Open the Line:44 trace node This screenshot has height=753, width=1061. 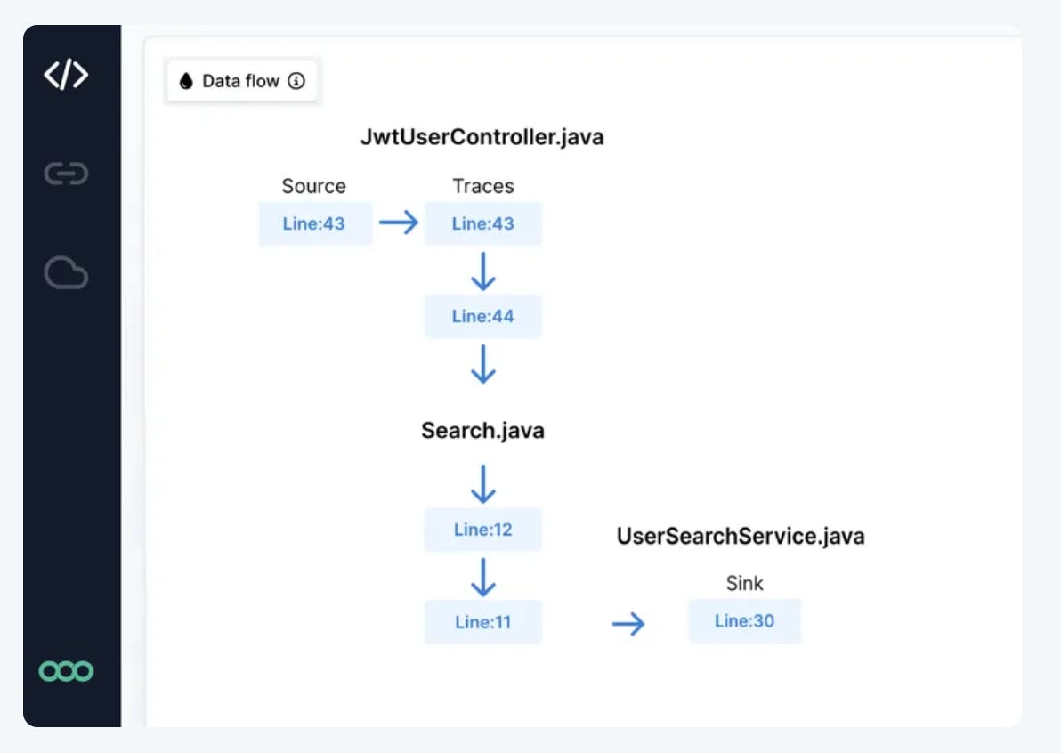(x=482, y=316)
